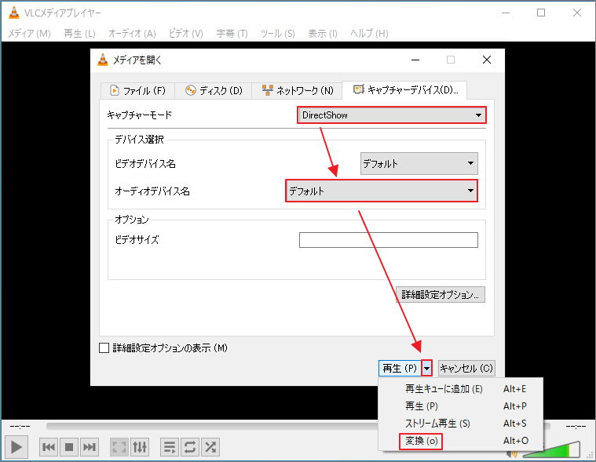Minimize the メディアを開く dialog
596x462 pixels.
pos(415,60)
